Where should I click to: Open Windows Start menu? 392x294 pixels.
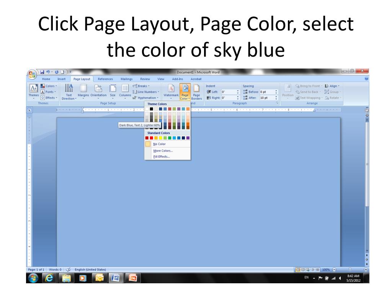click(33, 278)
